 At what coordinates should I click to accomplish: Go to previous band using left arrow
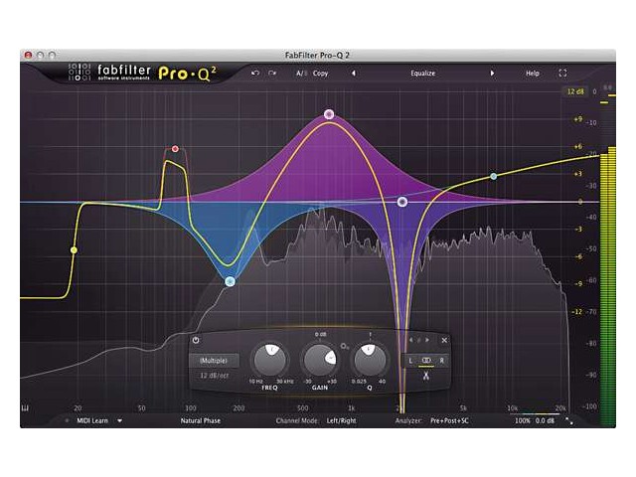(x=411, y=340)
